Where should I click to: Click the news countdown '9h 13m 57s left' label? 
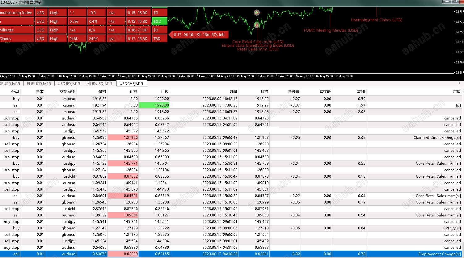pyautogui.click(x=199, y=34)
